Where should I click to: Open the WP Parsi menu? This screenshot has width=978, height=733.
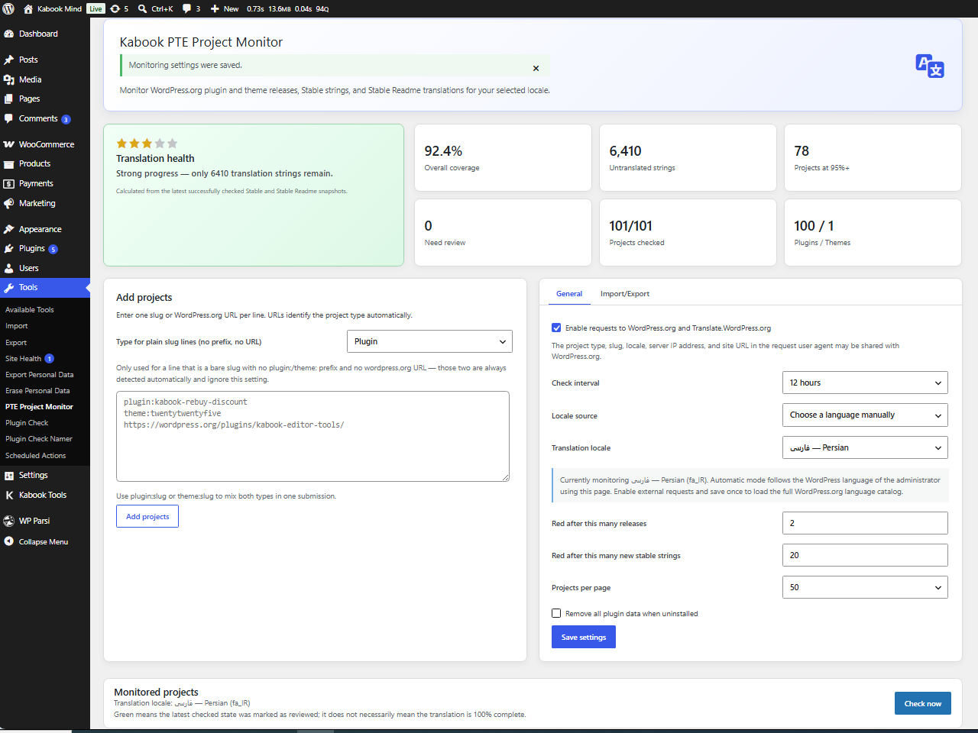[45, 521]
